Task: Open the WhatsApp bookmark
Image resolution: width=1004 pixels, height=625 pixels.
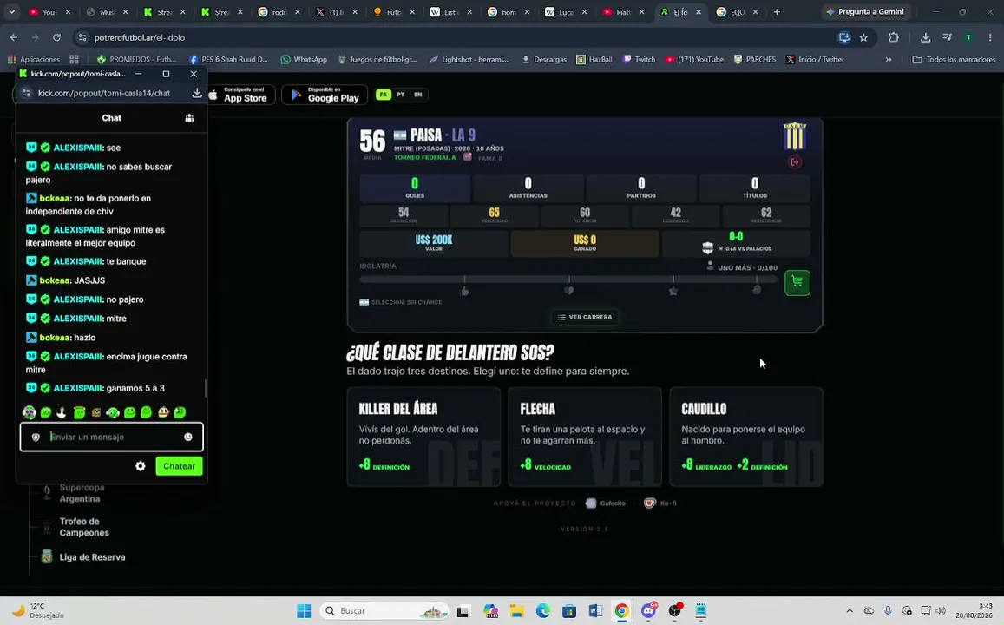Action: pos(304,60)
